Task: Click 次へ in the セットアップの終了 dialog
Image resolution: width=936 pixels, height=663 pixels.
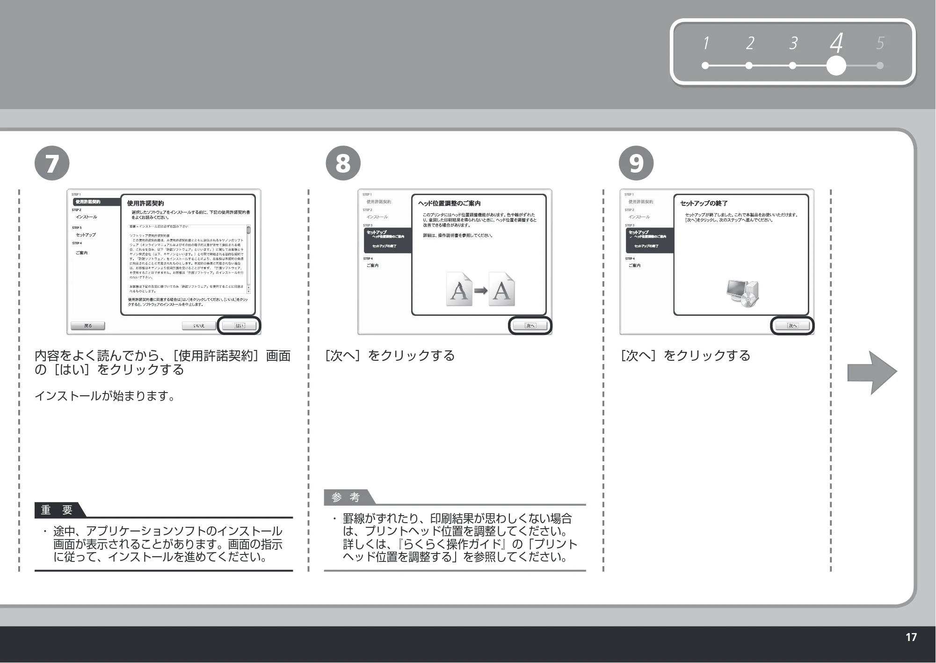Action: (x=792, y=326)
